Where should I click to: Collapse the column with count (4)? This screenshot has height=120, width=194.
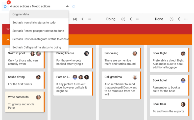pyautogui.click(x=83, y=19)
